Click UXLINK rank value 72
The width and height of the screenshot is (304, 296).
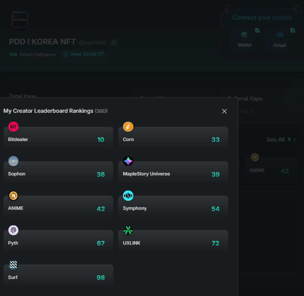coord(216,243)
